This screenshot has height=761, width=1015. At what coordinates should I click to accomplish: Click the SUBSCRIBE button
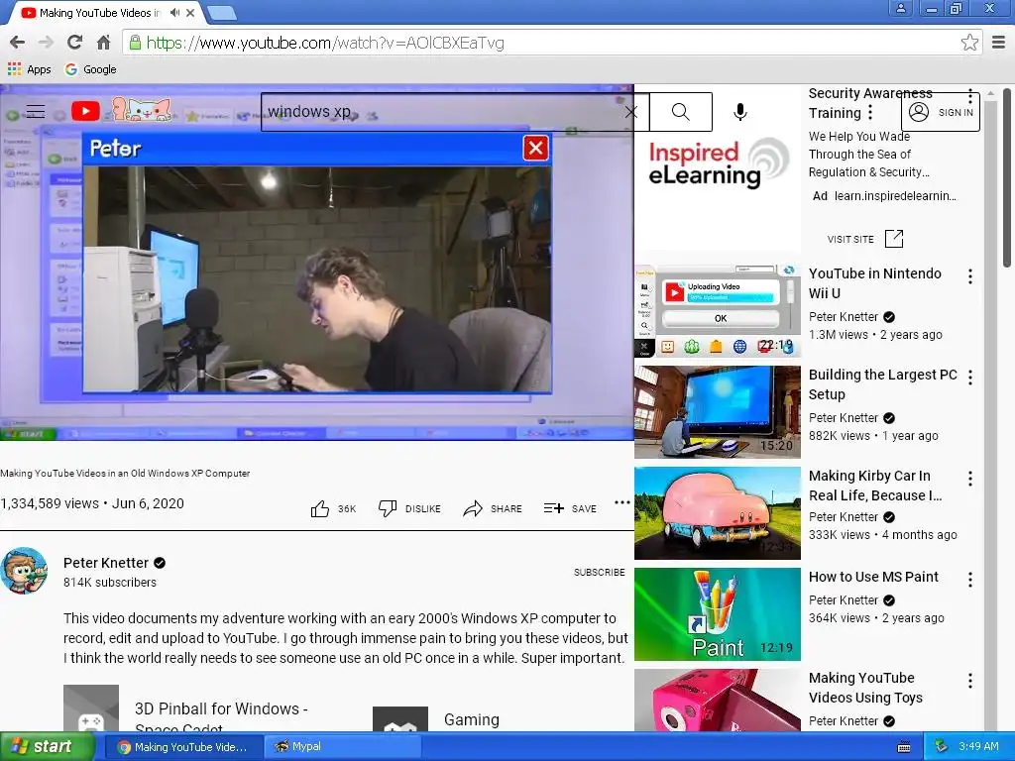600,572
